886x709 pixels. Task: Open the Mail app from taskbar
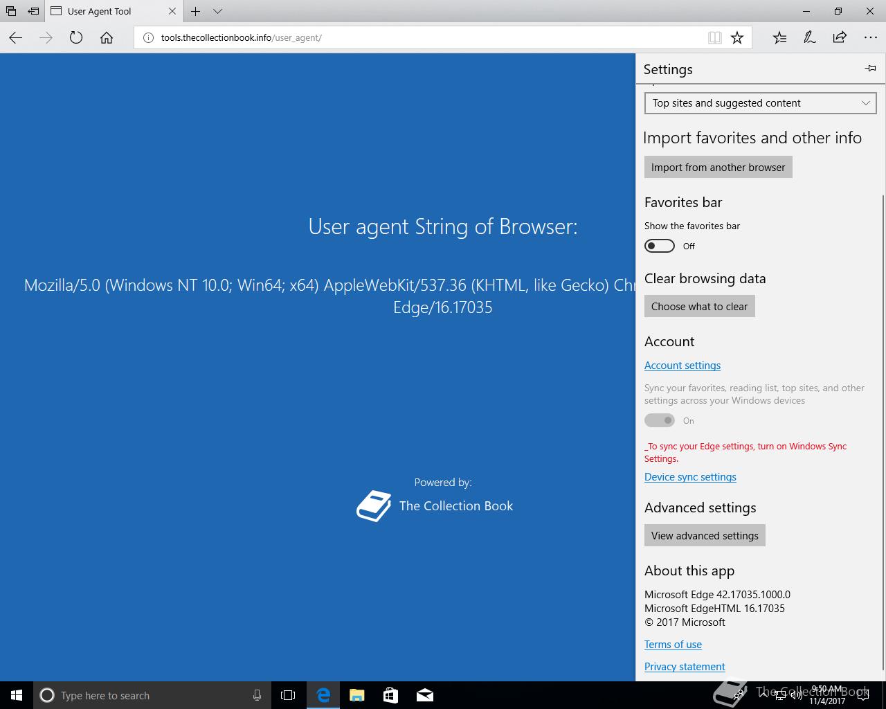(425, 695)
